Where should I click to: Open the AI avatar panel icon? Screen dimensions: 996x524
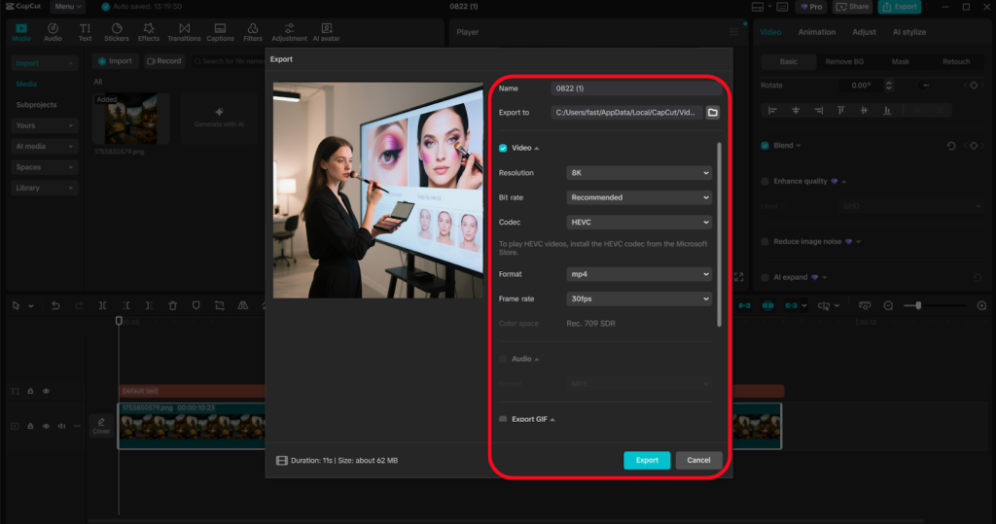coord(327,28)
